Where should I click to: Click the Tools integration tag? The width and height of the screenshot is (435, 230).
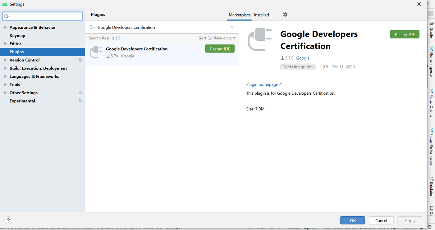click(298, 67)
